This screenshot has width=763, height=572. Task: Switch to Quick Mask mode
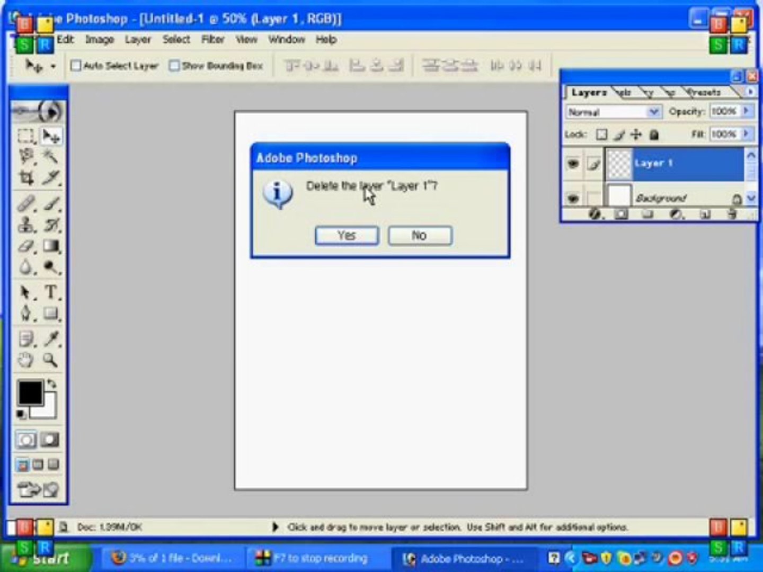pyautogui.click(x=50, y=440)
